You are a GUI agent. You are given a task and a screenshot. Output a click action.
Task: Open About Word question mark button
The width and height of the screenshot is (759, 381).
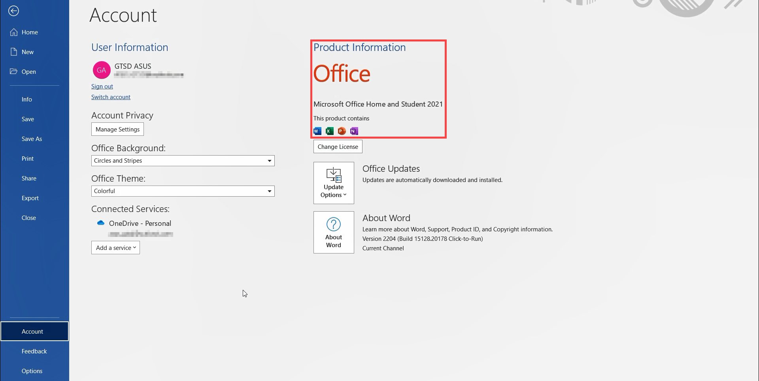coord(334,232)
